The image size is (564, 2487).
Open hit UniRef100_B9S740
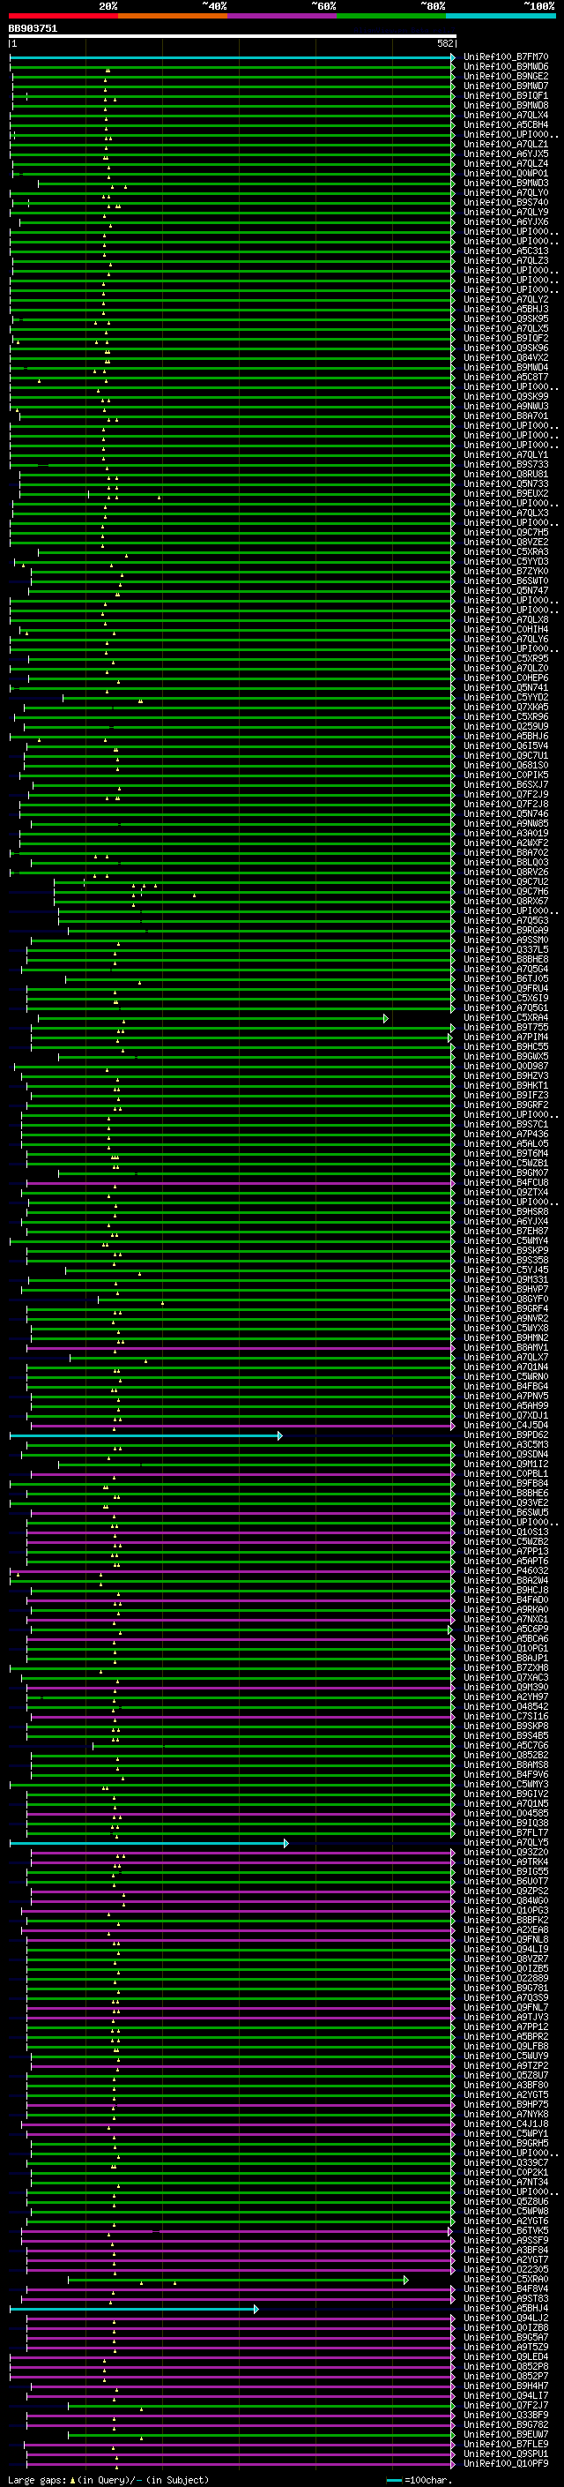[506, 203]
